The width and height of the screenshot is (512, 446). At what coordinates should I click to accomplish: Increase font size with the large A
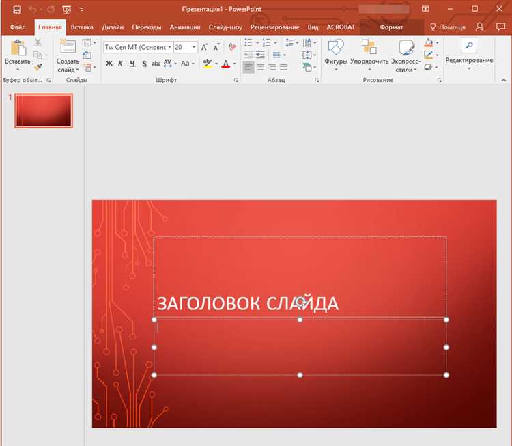(204, 47)
